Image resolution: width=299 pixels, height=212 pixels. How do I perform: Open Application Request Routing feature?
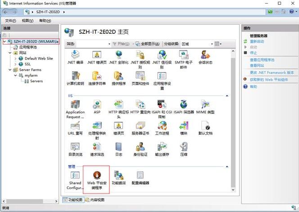75,109
